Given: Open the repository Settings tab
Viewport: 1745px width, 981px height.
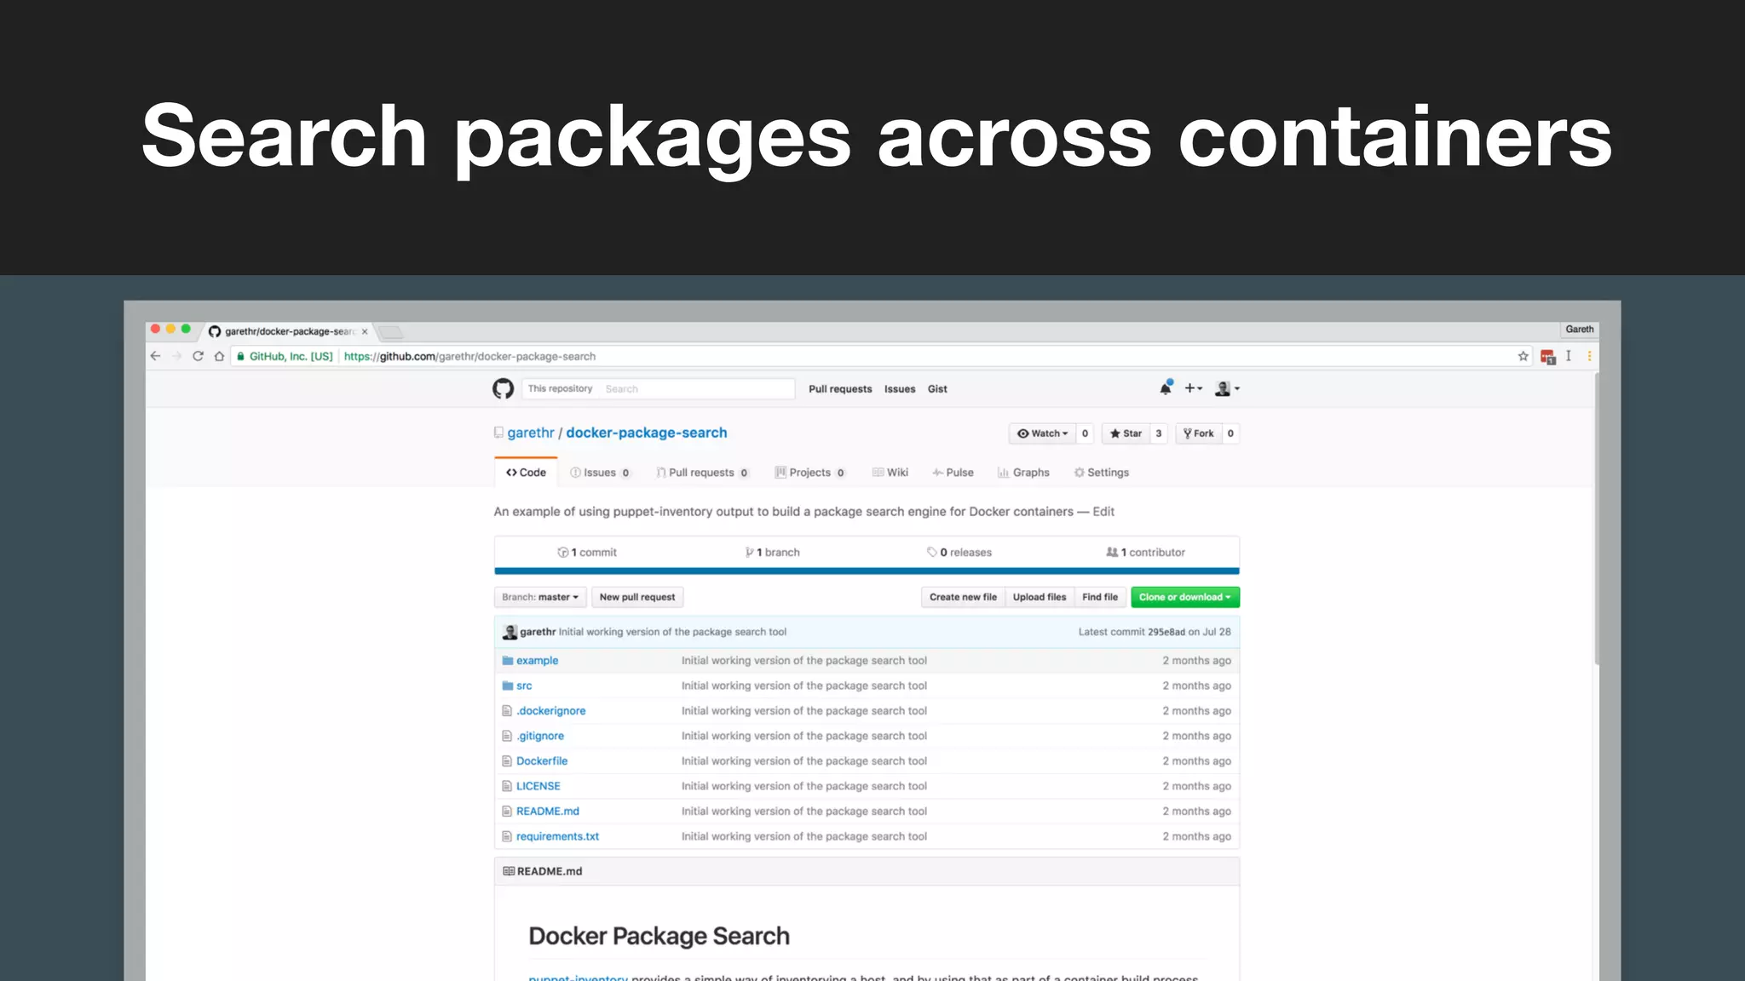Looking at the screenshot, I should pyautogui.click(x=1101, y=473).
